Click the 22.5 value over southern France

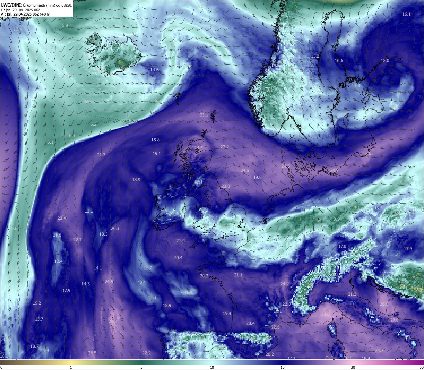(275, 327)
